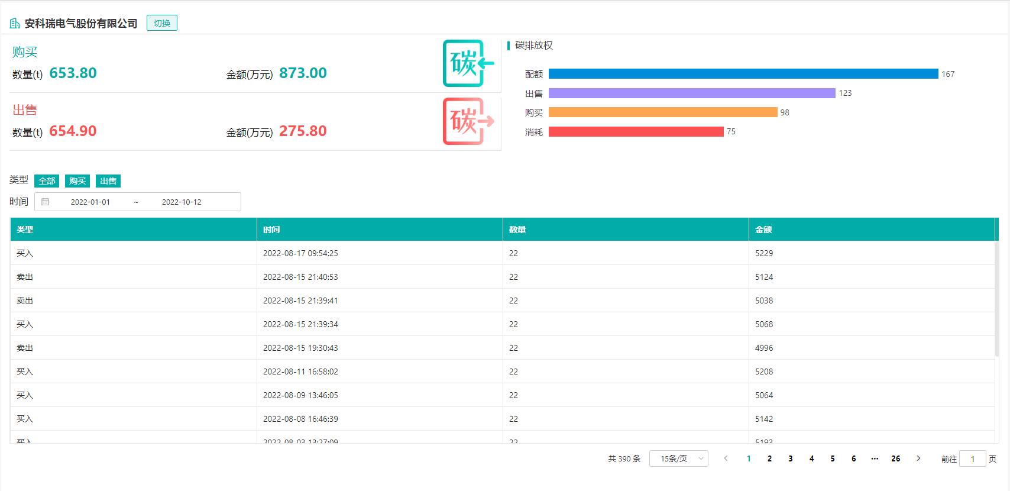This screenshot has width=1010, height=491.
Task: Click the calendar icon in date range
Action: tap(46, 202)
